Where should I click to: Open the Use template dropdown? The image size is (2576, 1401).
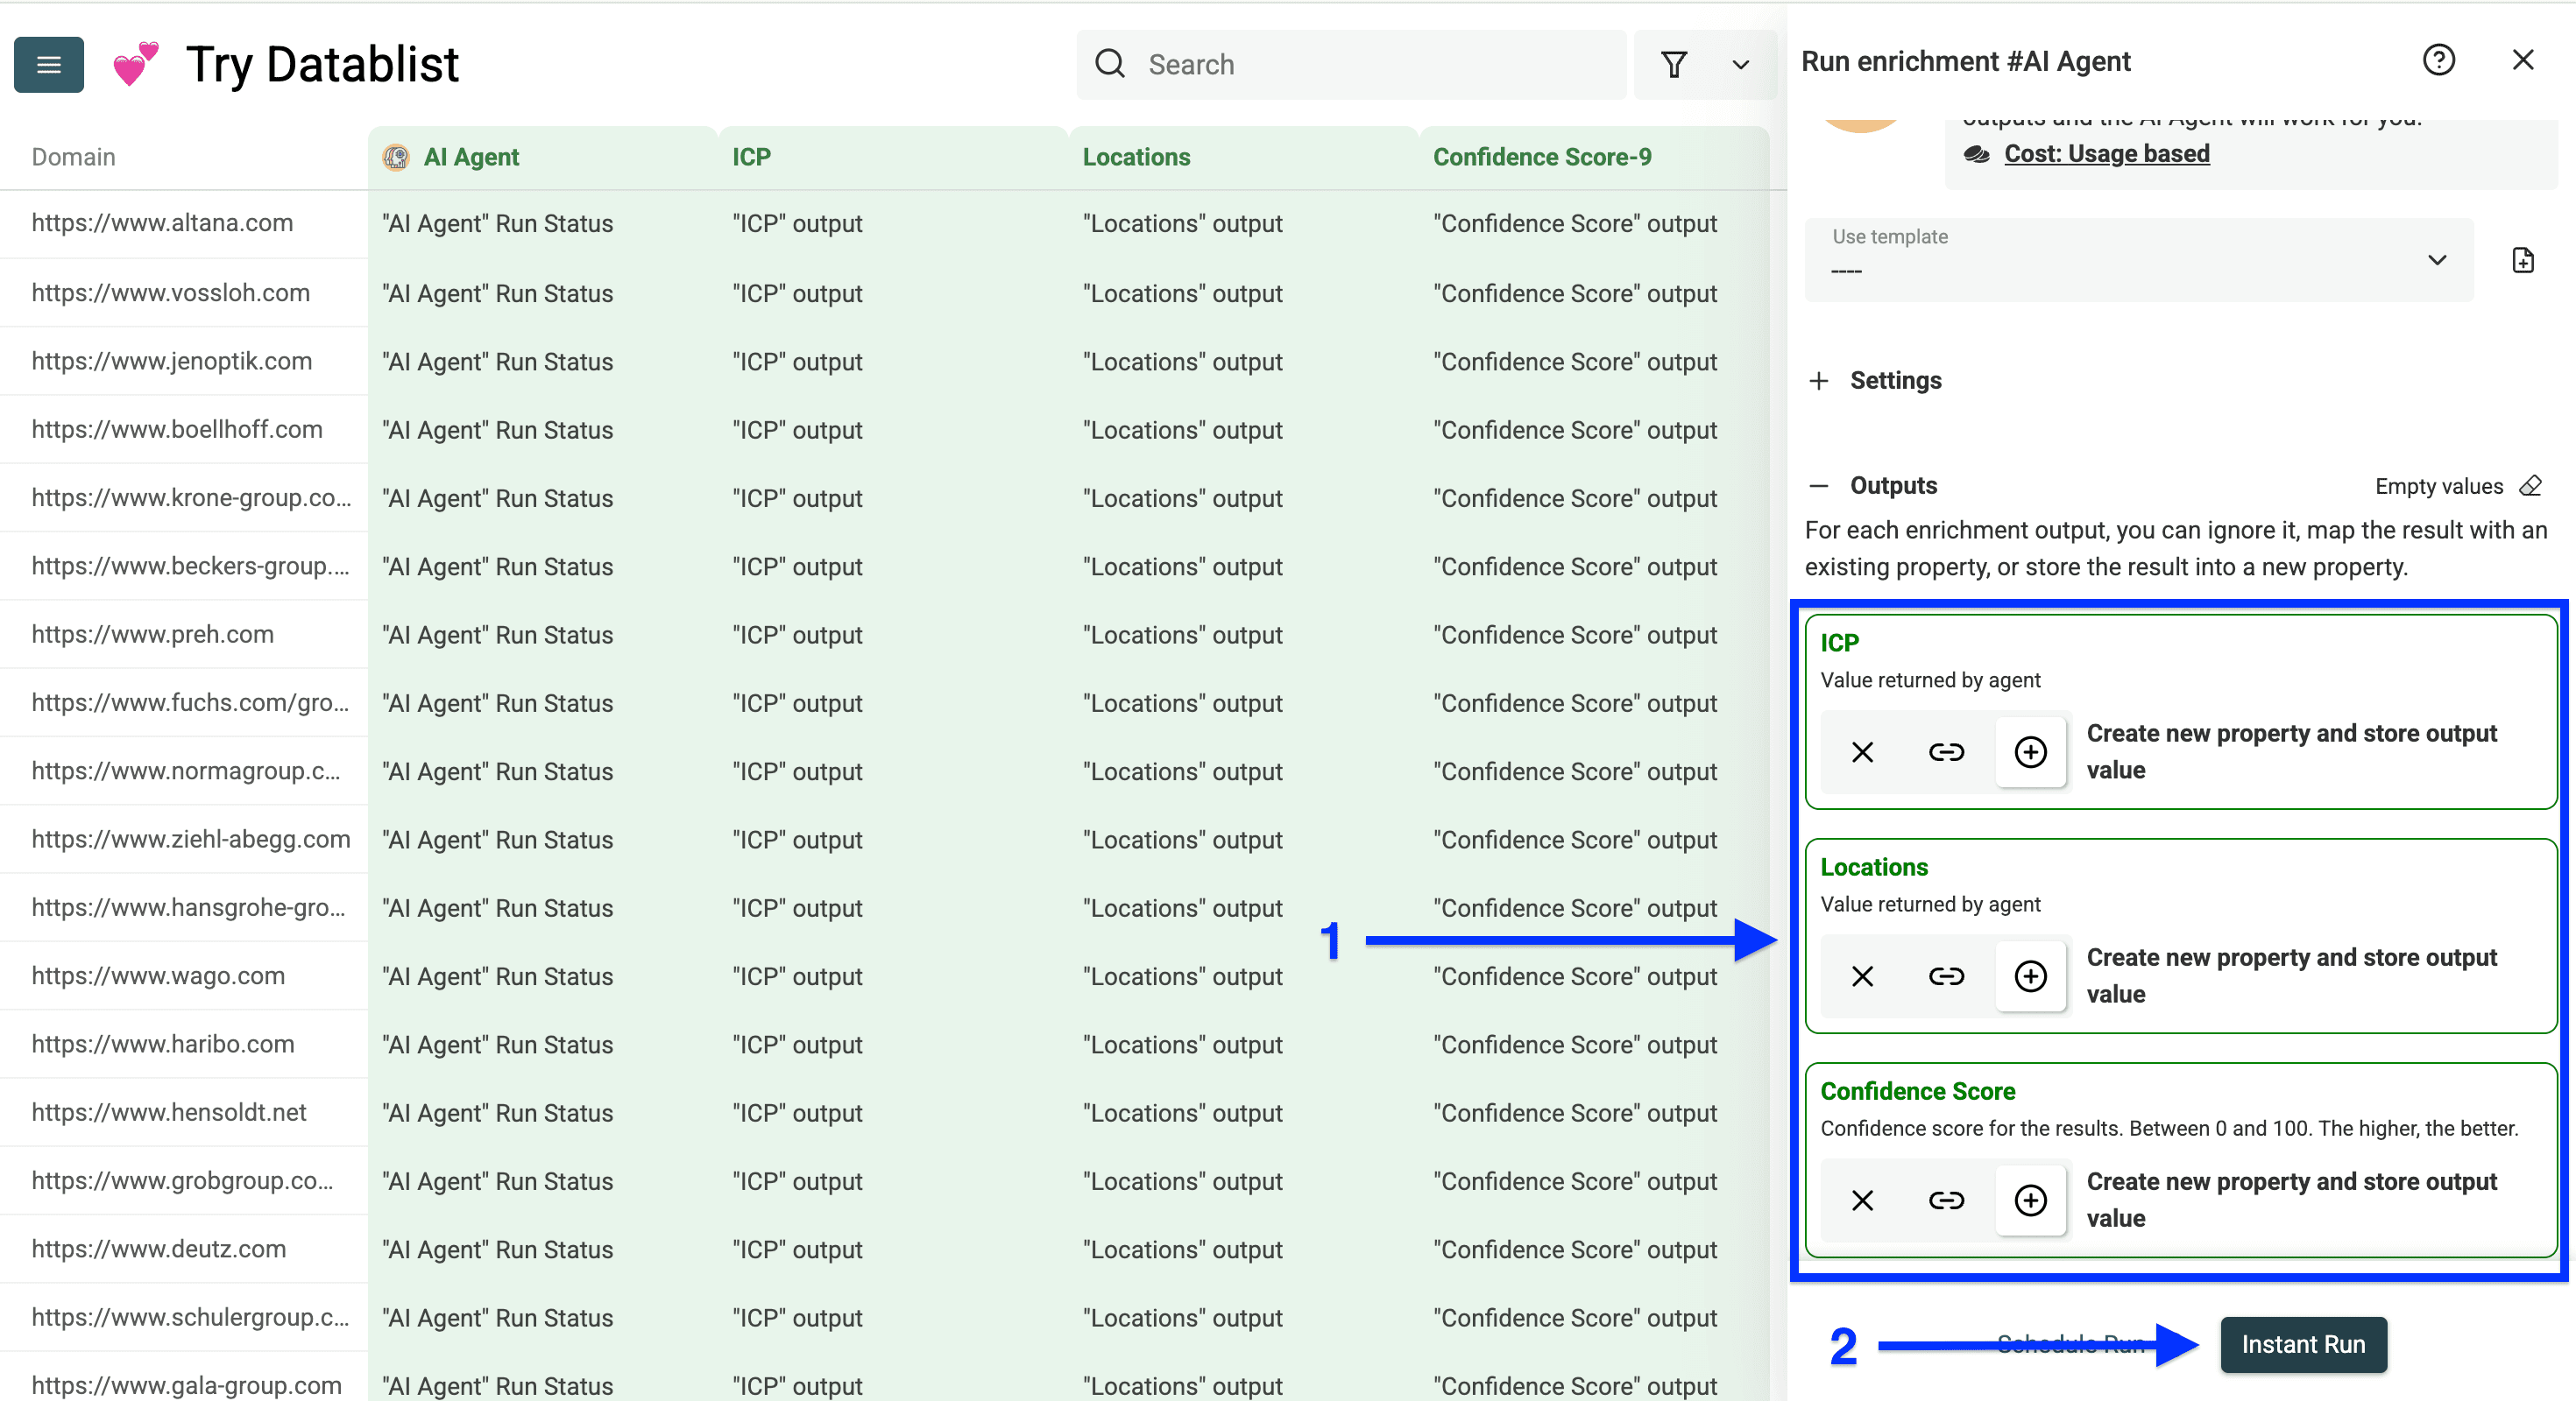[2437, 259]
